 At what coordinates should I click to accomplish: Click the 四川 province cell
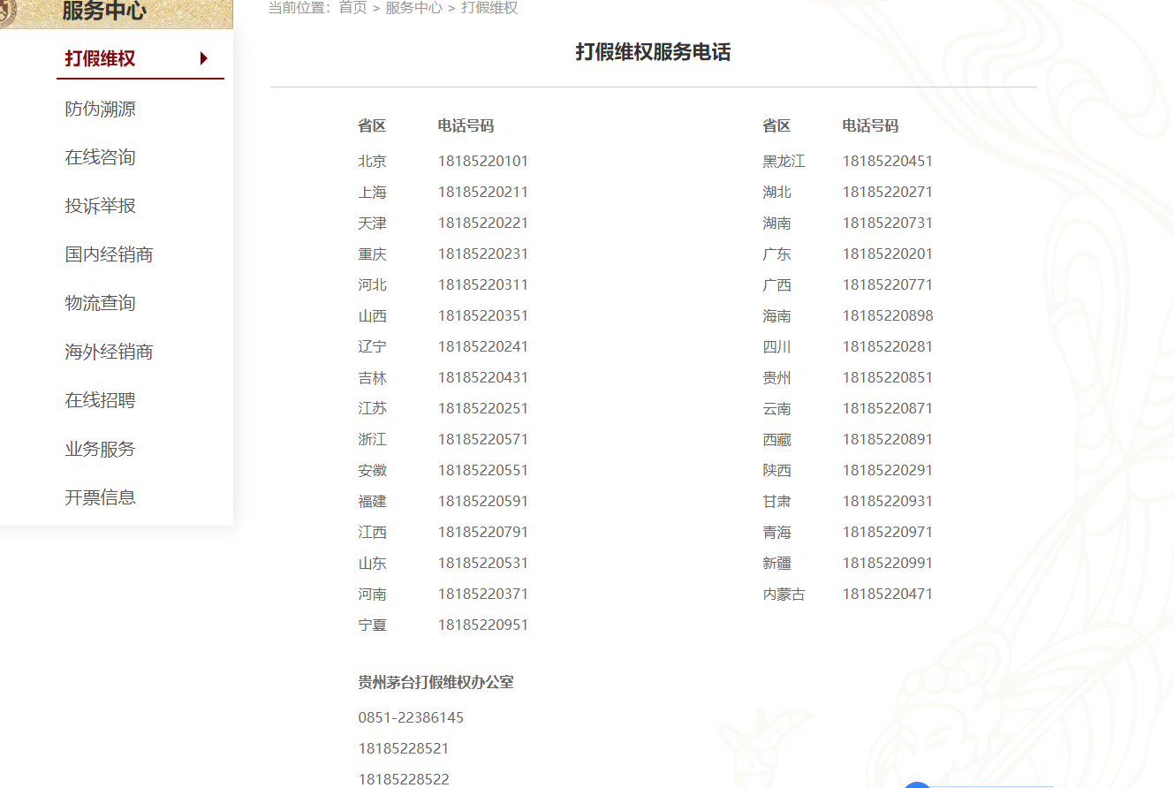776,346
